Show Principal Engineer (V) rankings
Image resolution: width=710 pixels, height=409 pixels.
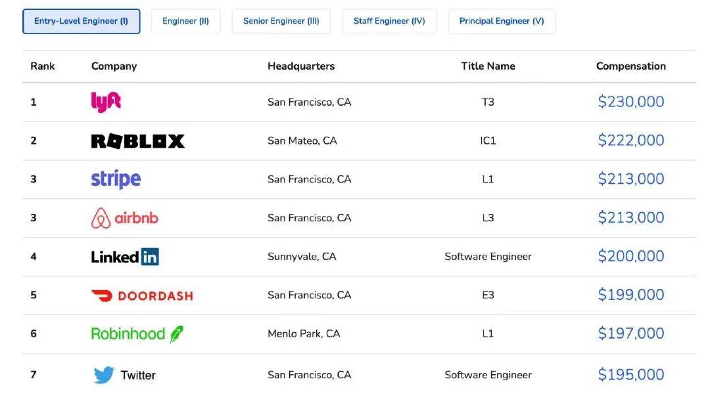tap(502, 21)
